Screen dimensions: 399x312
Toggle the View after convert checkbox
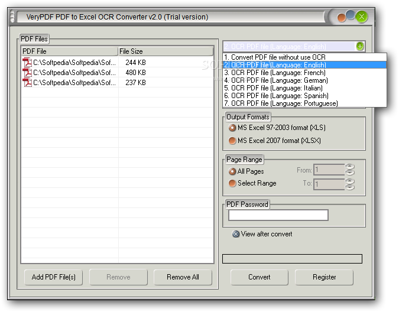coord(236,234)
